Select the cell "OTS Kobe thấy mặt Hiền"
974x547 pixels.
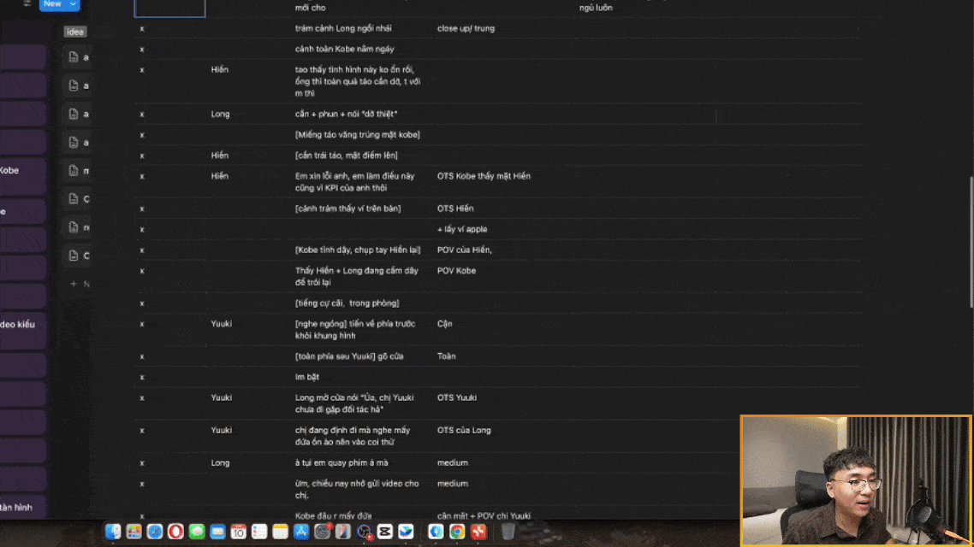click(x=484, y=176)
